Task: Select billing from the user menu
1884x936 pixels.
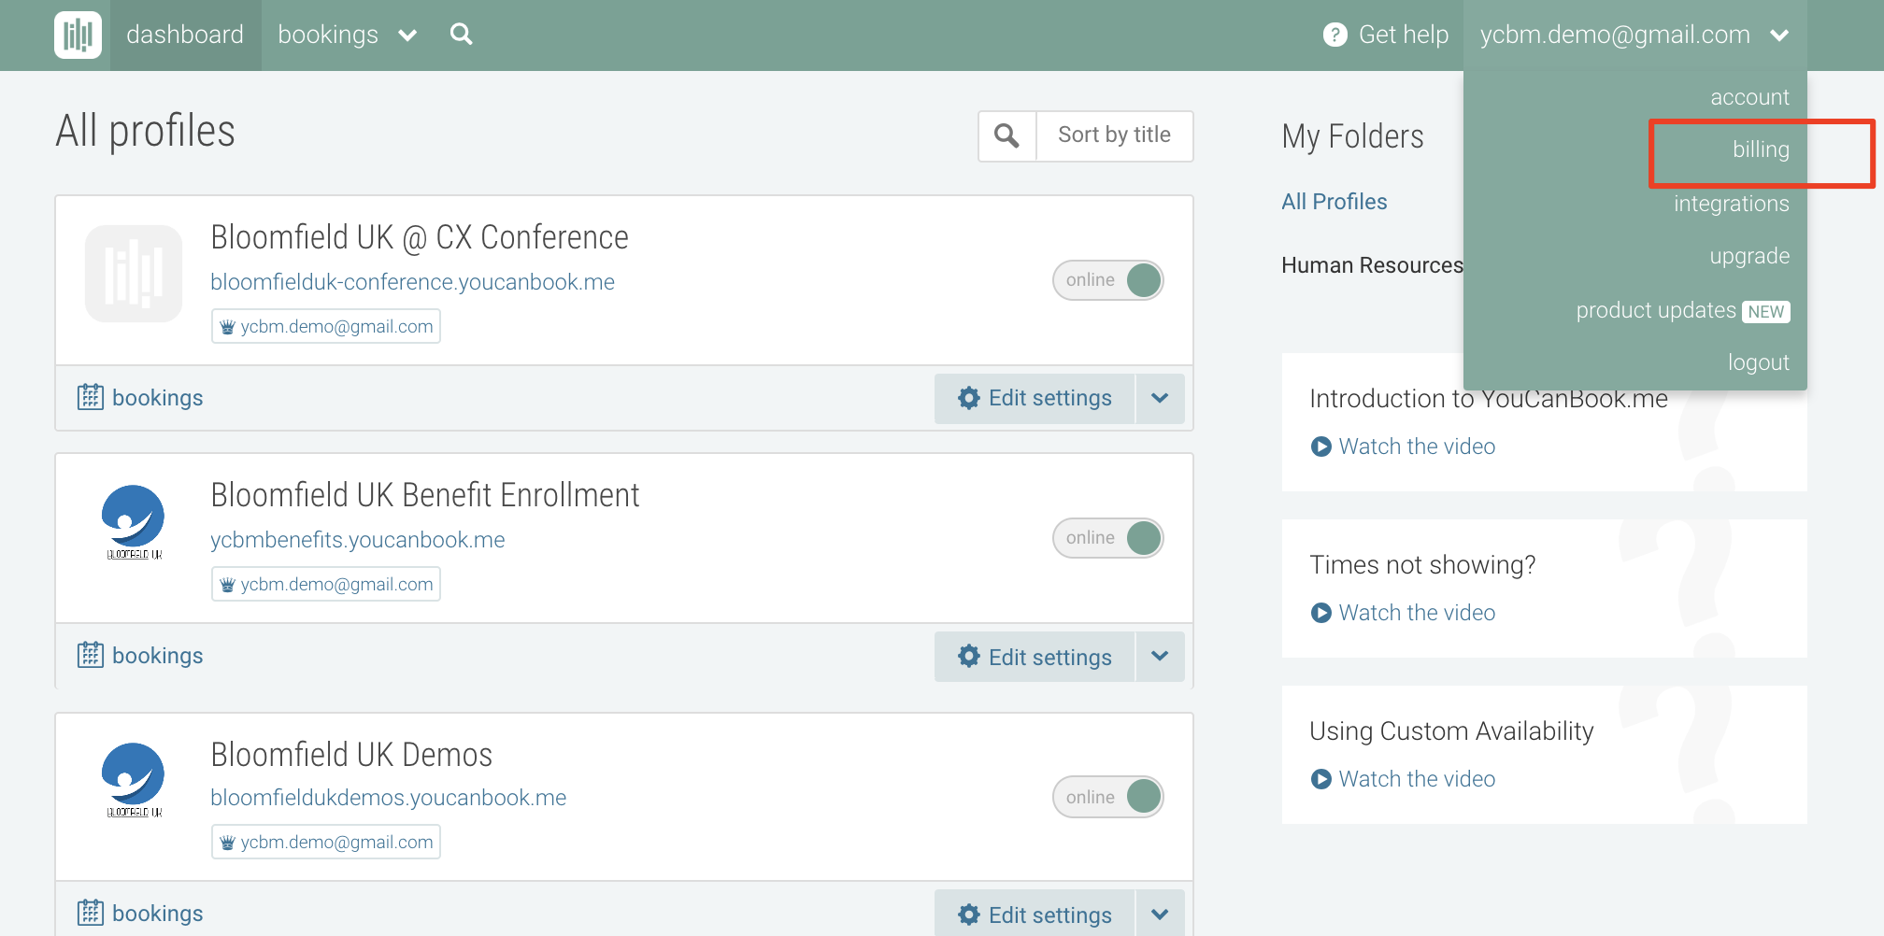Action: [1761, 149]
